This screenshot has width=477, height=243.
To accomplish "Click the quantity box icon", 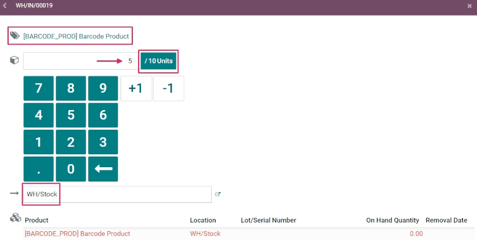I will tap(14, 60).
